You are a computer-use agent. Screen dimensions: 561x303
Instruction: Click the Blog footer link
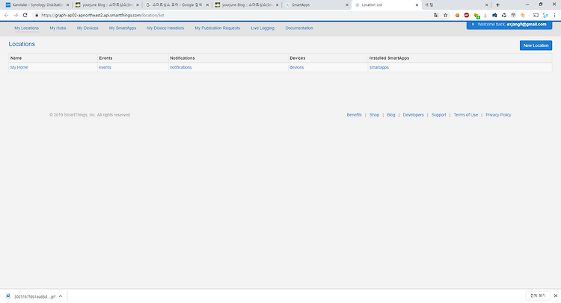click(x=391, y=115)
